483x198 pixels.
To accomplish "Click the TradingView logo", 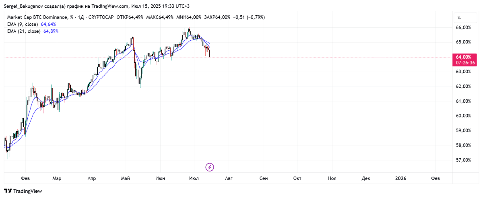I will (23, 191).
